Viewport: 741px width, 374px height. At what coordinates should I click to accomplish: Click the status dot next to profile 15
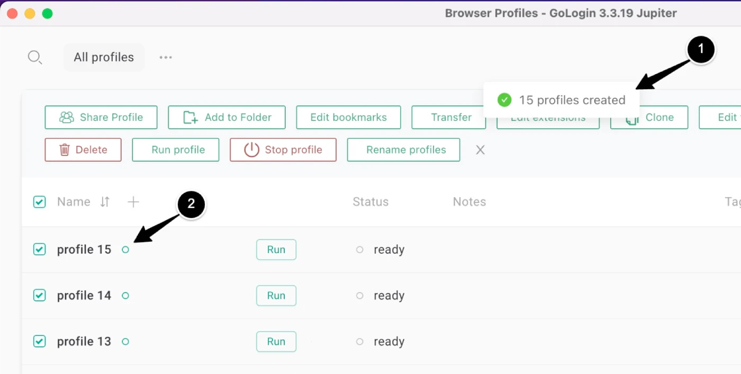125,249
